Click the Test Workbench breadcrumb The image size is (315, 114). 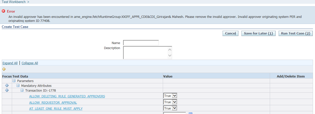pos(13,2)
